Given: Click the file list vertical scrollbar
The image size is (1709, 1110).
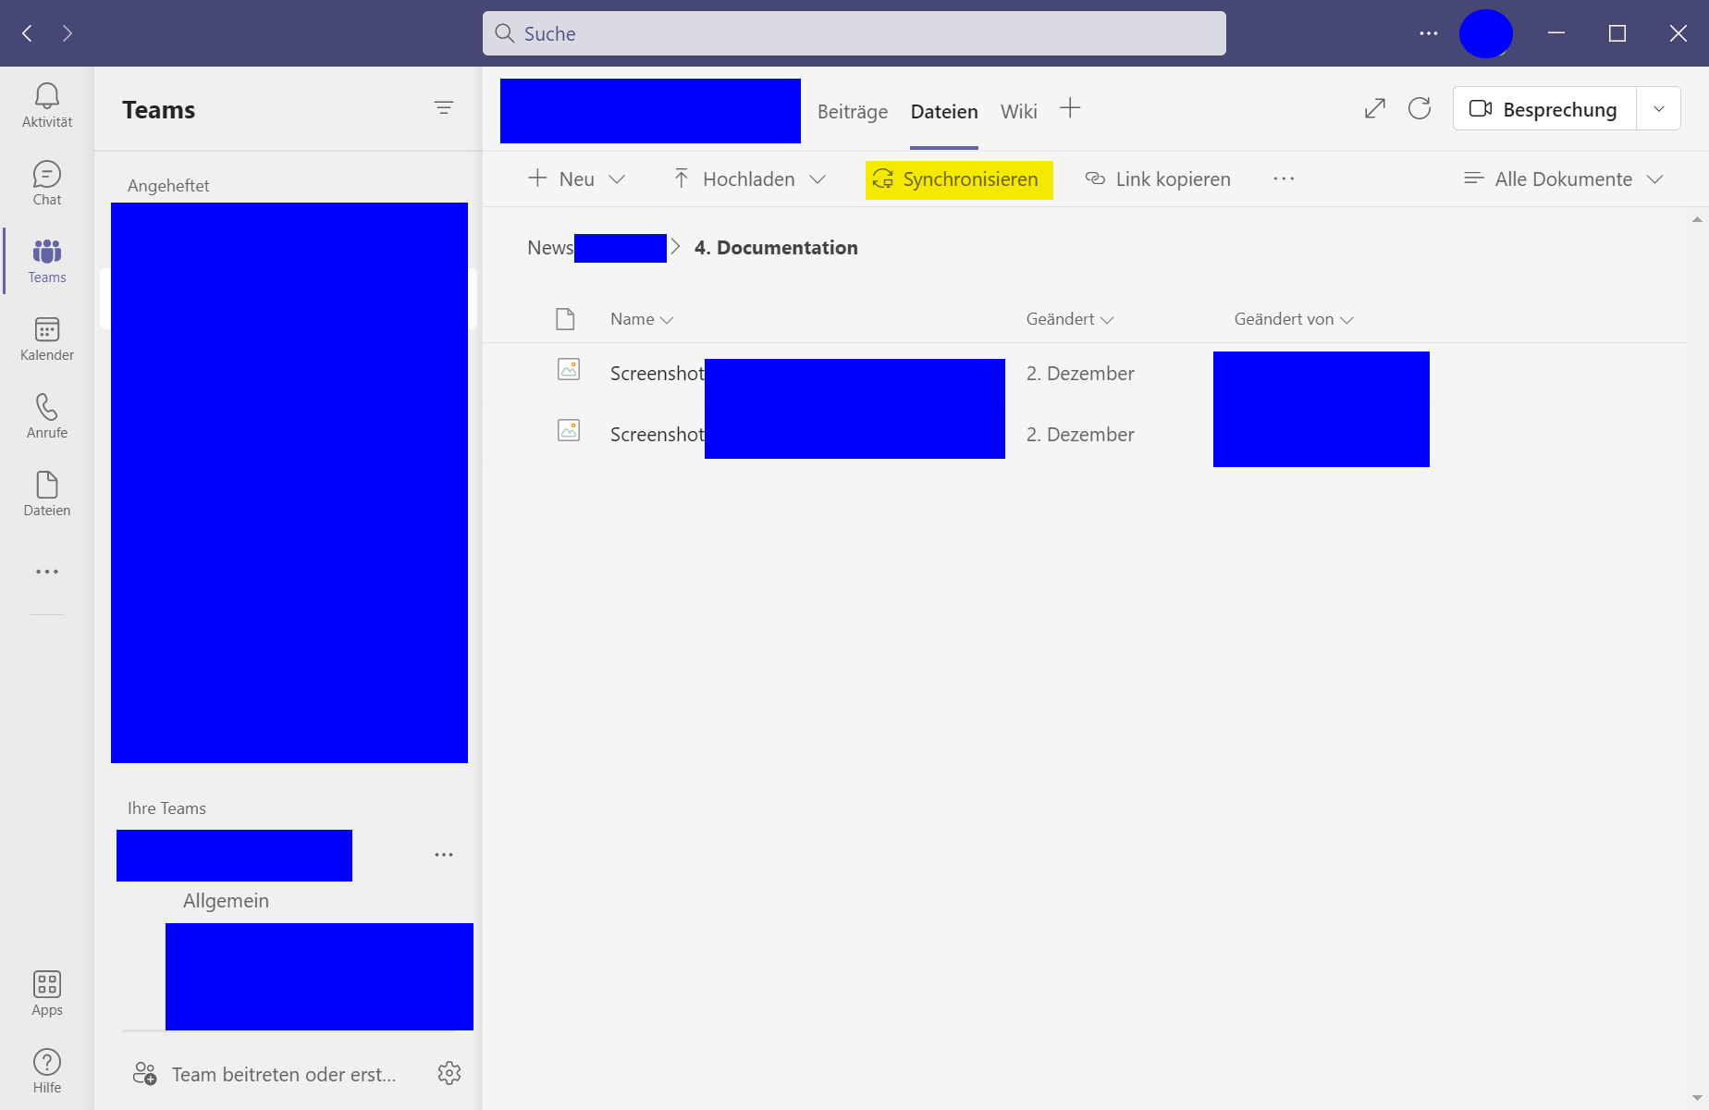Looking at the screenshot, I should coord(1697,658).
